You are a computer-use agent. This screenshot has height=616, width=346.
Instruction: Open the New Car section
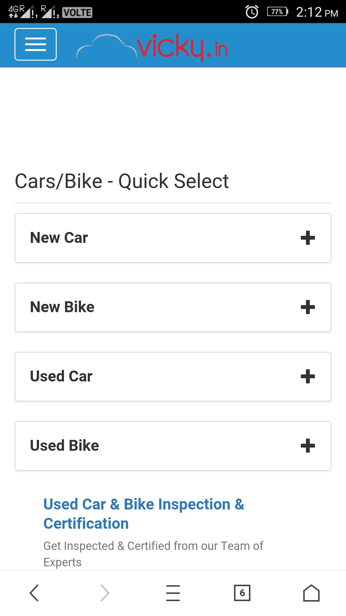point(59,238)
